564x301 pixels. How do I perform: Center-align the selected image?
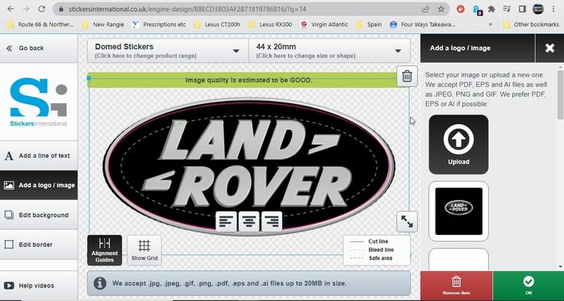click(x=249, y=222)
